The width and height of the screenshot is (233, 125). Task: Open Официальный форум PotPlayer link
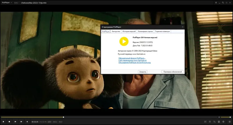click(132, 58)
